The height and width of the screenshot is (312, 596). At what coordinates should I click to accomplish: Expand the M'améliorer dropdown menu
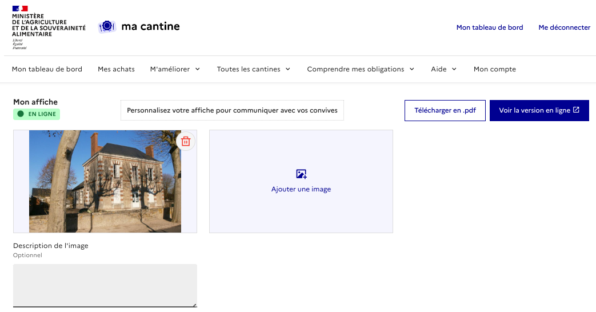[x=175, y=69]
